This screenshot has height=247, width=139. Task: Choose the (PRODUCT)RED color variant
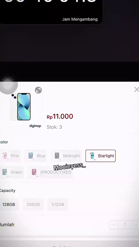click(x=50, y=172)
